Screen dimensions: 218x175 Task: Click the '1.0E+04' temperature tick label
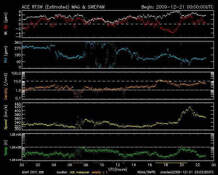point(15,160)
